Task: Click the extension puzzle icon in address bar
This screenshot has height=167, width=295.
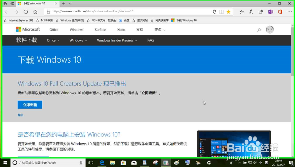Action: (214, 12)
